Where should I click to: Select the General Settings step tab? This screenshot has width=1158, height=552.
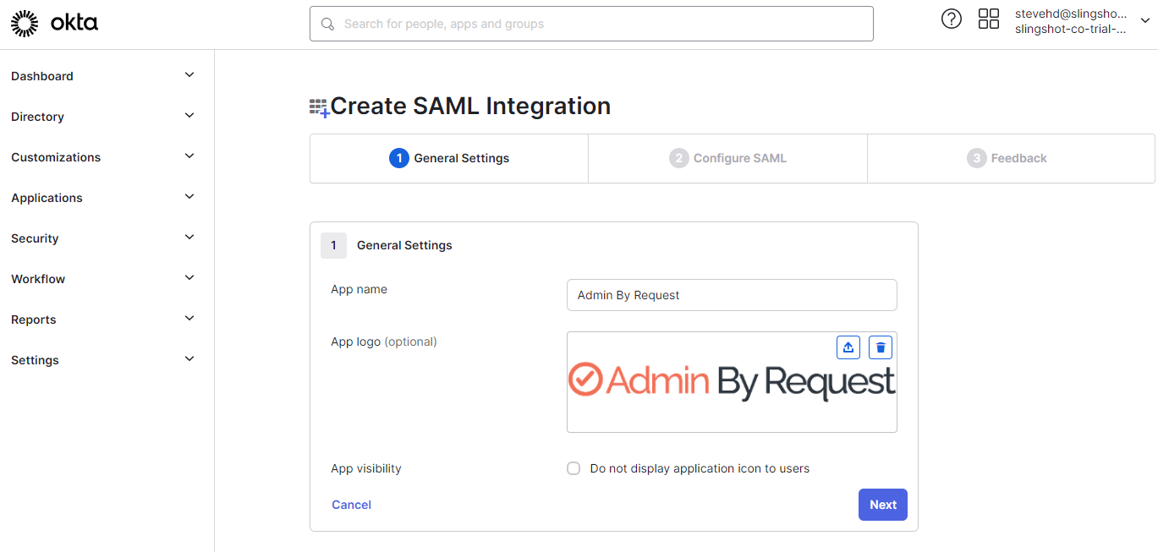449,158
